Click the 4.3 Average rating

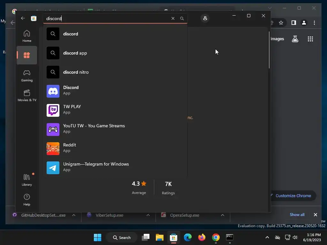pyautogui.click(x=139, y=188)
